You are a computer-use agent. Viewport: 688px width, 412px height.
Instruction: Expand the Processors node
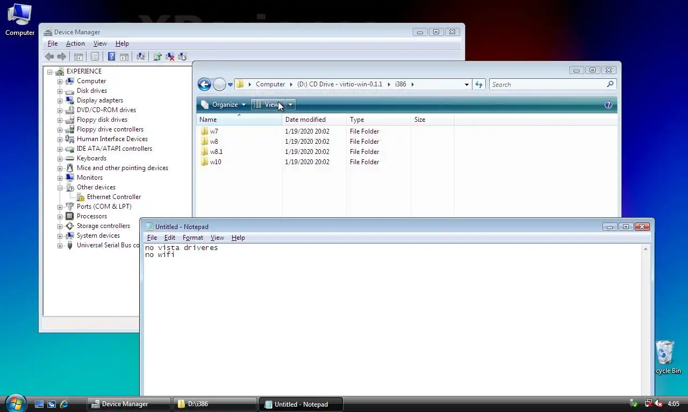pos(60,216)
